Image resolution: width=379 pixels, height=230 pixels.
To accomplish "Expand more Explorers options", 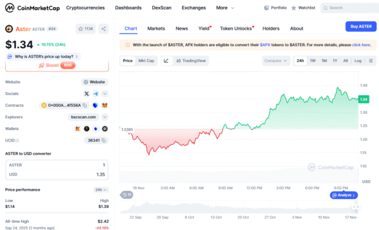I will [x=105, y=117].
